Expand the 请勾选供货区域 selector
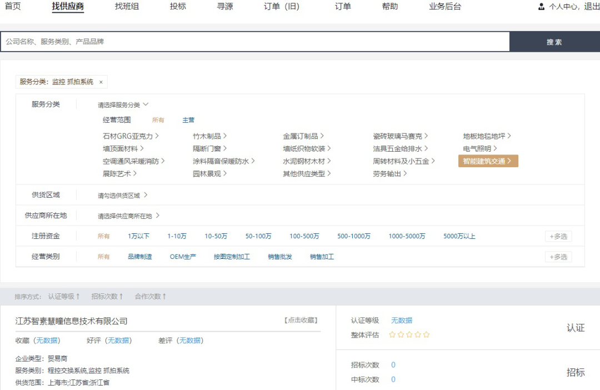 click(123, 196)
